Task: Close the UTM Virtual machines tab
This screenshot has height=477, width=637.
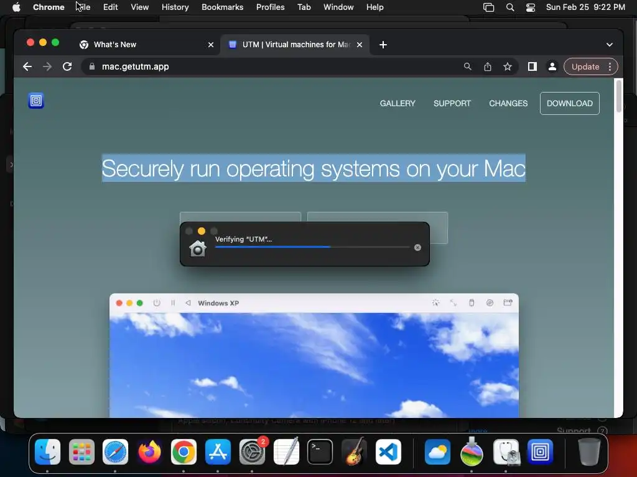Action: [360, 45]
